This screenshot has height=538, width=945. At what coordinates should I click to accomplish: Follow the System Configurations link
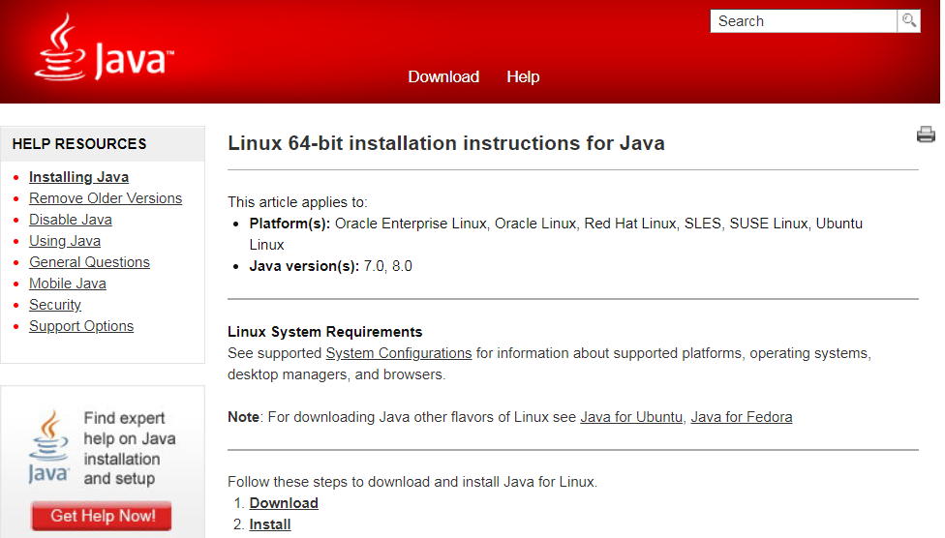(x=399, y=353)
